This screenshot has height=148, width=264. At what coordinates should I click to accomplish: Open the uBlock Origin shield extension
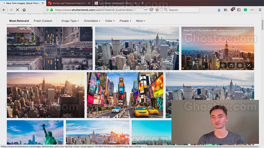click(x=232, y=10)
